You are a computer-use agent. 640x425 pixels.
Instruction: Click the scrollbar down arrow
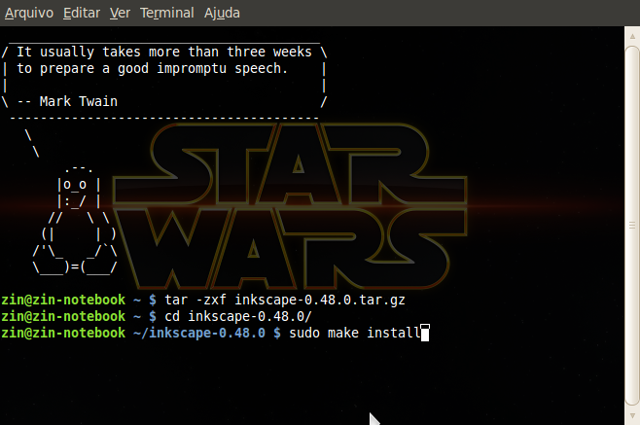632,416
